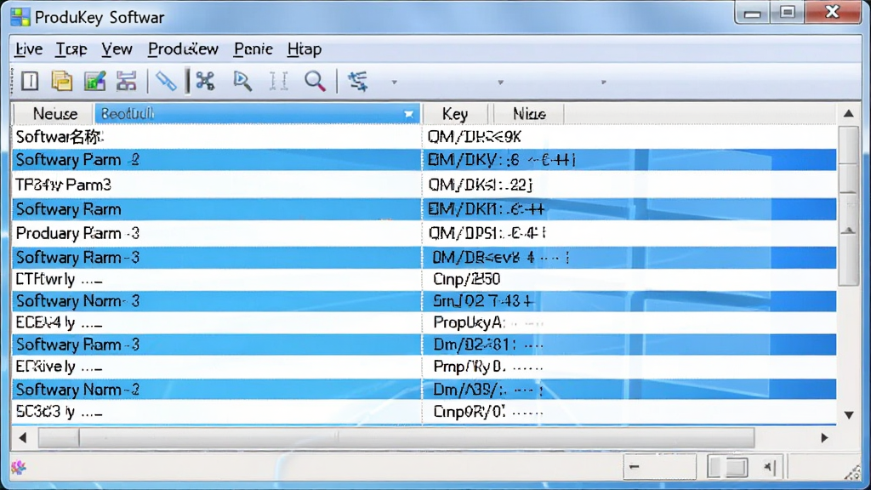The image size is (871, 490).
Task: Click the Niae column header
Action: [x=529, y=114]
